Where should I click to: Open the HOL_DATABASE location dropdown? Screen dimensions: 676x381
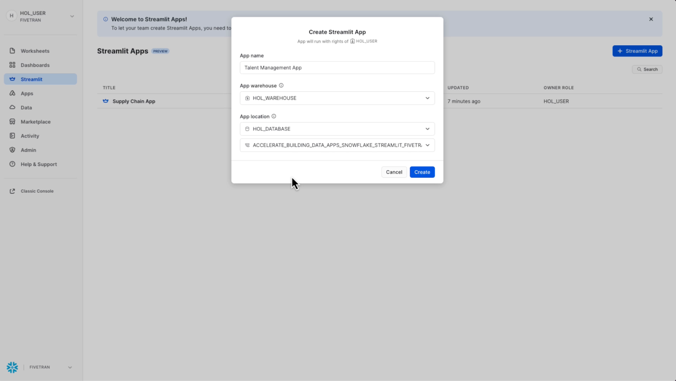point(337,129)
